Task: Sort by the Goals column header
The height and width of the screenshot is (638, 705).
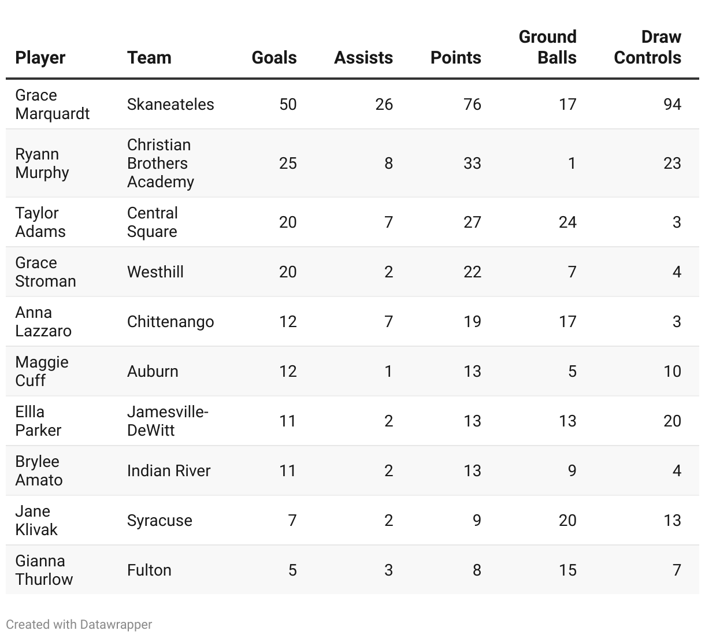Action: point(274,58)
